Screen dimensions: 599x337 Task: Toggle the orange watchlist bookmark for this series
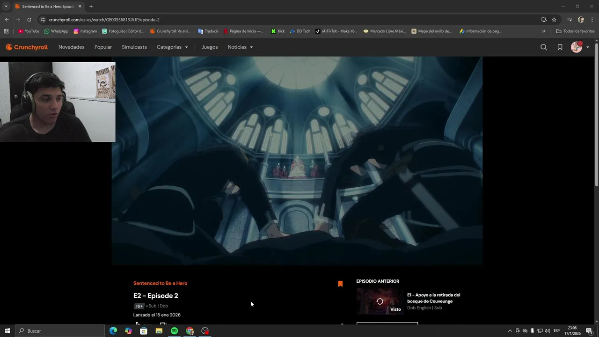click(340, 284)
